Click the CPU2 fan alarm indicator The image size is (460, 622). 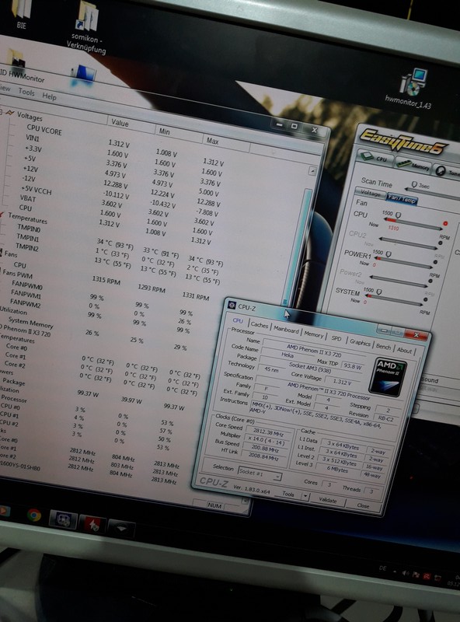coord(440,243)
